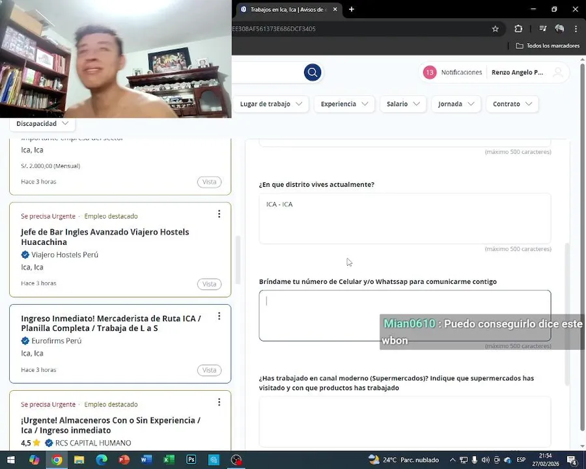Click the 'Se precisa Urgente' label on Jefe de Bar
586x469 pixels.
click(48, 216)
